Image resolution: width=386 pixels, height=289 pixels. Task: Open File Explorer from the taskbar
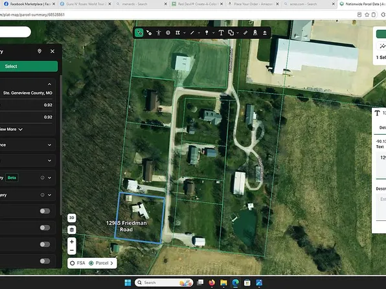(224, 283)
